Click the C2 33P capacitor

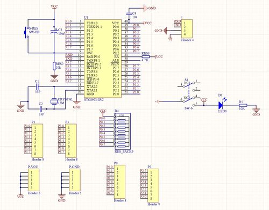pyautogui.click(x=41, y=108)
